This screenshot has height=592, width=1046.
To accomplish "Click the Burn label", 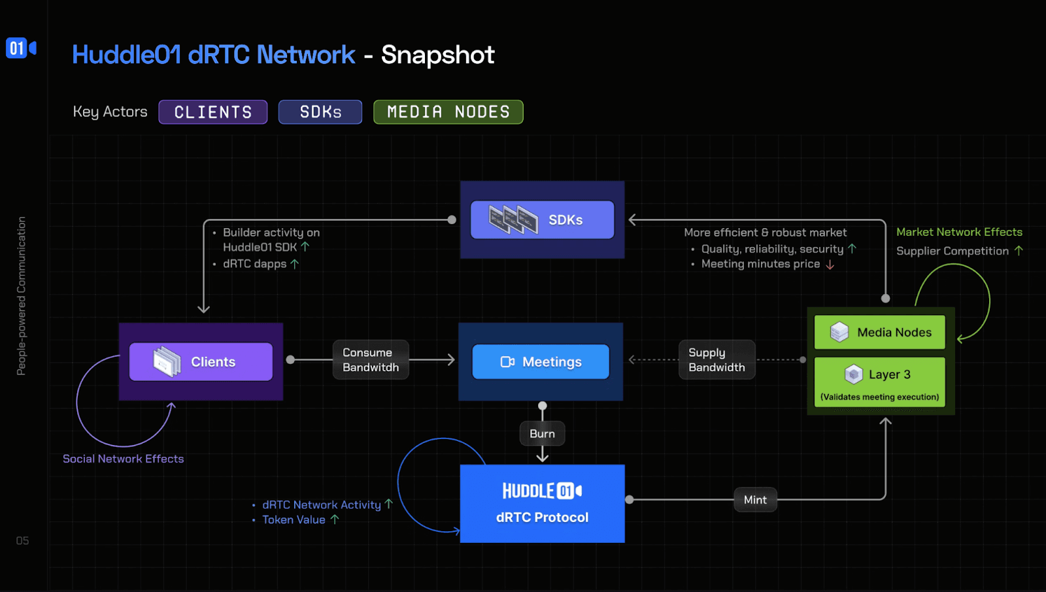I will click(542, 434).
